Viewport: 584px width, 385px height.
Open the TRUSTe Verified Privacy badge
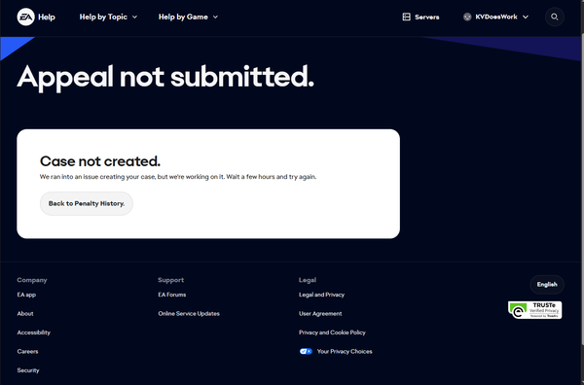(534, 310)
